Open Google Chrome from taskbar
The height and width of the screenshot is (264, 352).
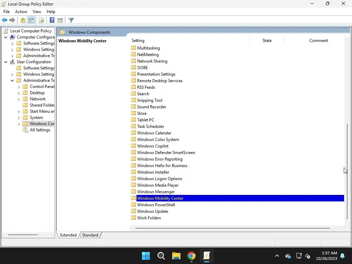pos(191,256)
